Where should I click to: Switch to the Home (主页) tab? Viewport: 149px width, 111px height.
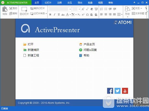point(37,3)
